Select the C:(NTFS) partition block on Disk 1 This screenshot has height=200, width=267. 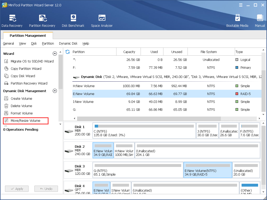[144, 130]
